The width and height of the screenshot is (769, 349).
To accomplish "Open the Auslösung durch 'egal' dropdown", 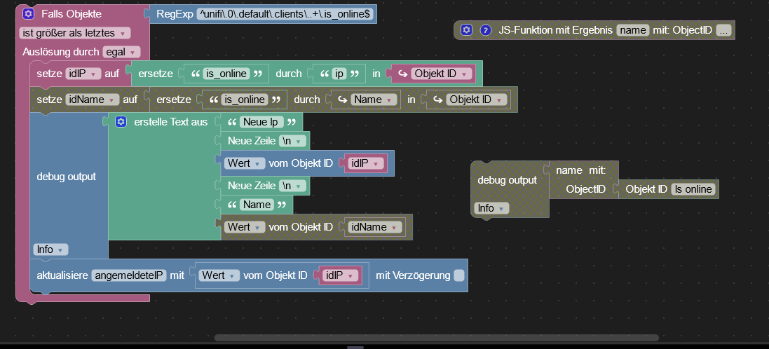I will 122,52.
